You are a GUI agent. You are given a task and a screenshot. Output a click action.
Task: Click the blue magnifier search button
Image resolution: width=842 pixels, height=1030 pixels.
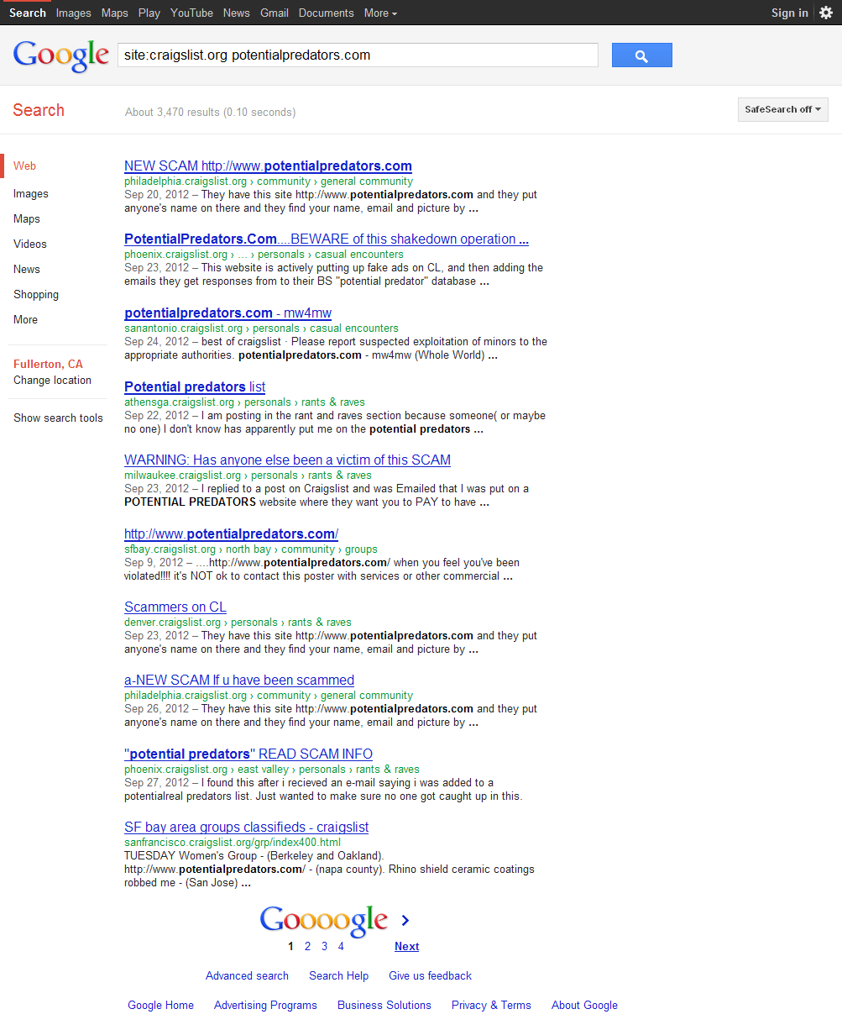click(641, 55)
